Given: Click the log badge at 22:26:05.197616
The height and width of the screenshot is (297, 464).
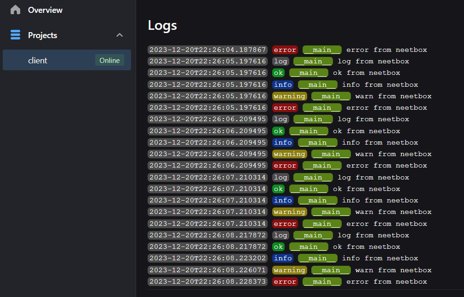Looking at the screenshot, I should (x=281, y=61).
